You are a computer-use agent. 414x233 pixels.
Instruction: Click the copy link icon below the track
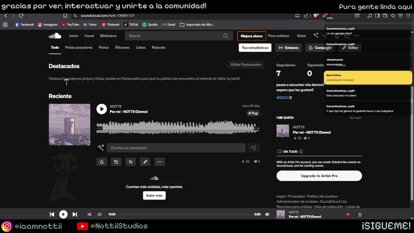coord(116,162)
